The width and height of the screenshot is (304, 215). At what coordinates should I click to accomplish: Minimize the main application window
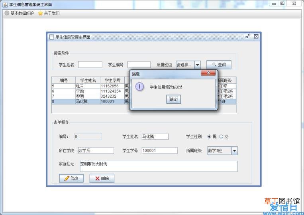[x=274, y=3]
